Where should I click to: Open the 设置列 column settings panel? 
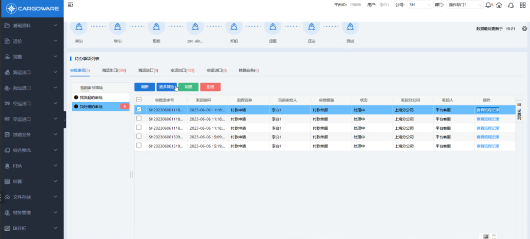pyautogui.click(x=519, y=112)
